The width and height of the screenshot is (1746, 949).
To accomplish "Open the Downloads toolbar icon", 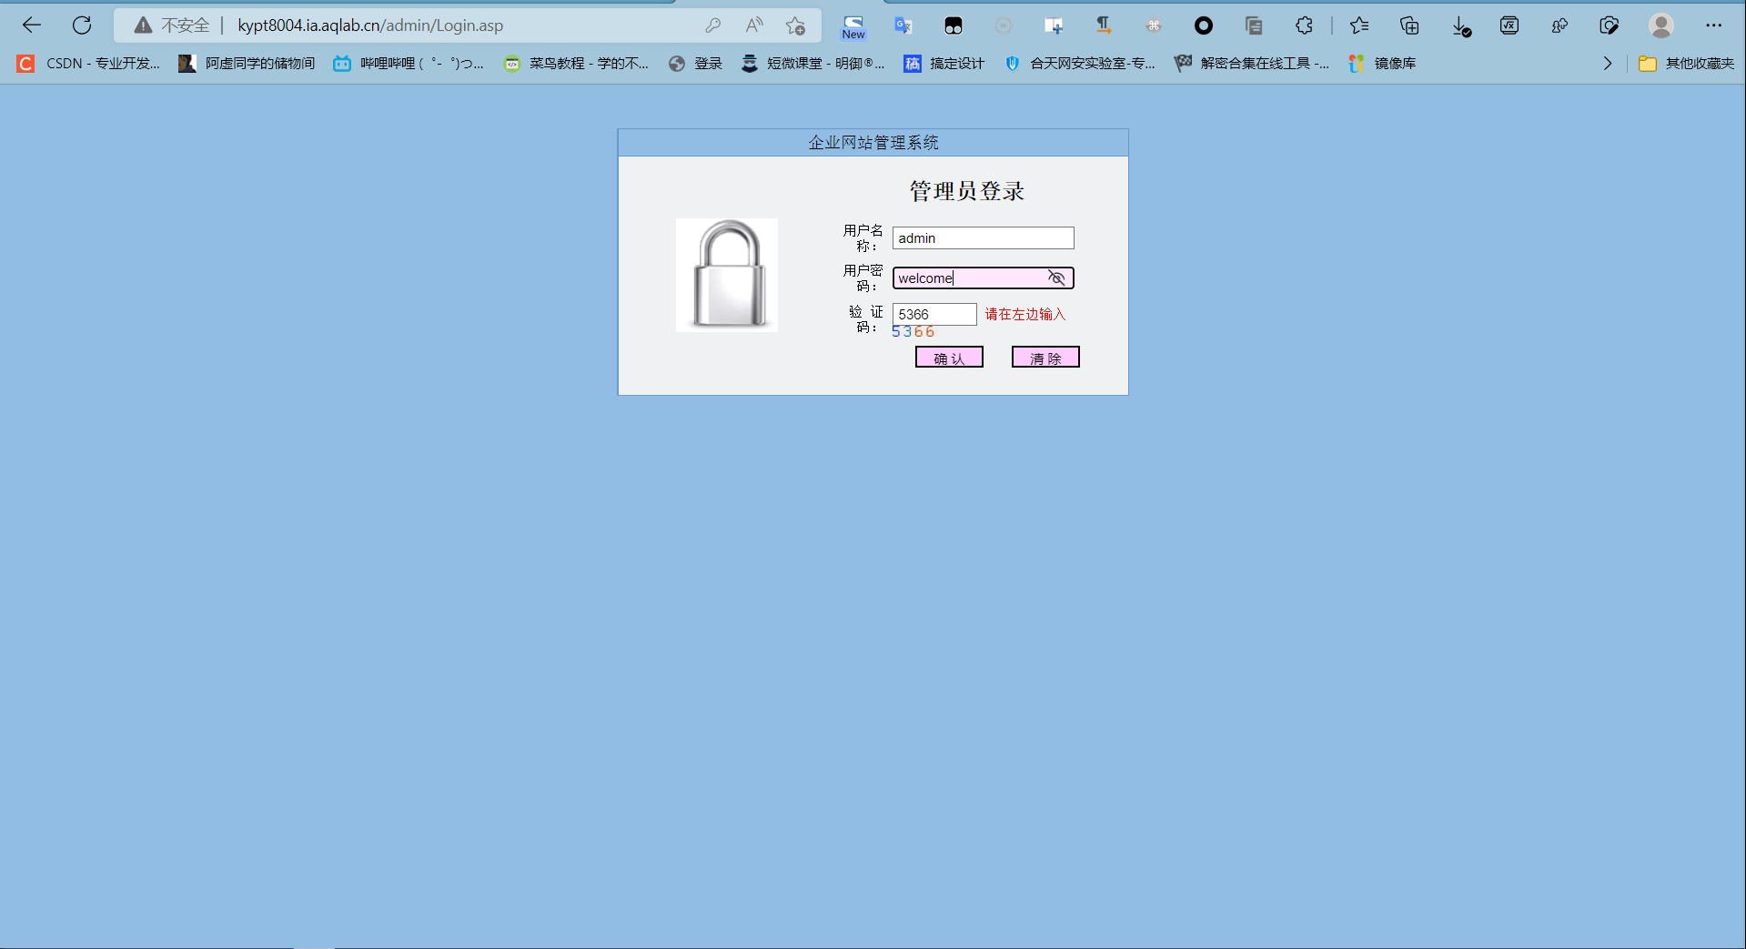I will point(1460,26).
